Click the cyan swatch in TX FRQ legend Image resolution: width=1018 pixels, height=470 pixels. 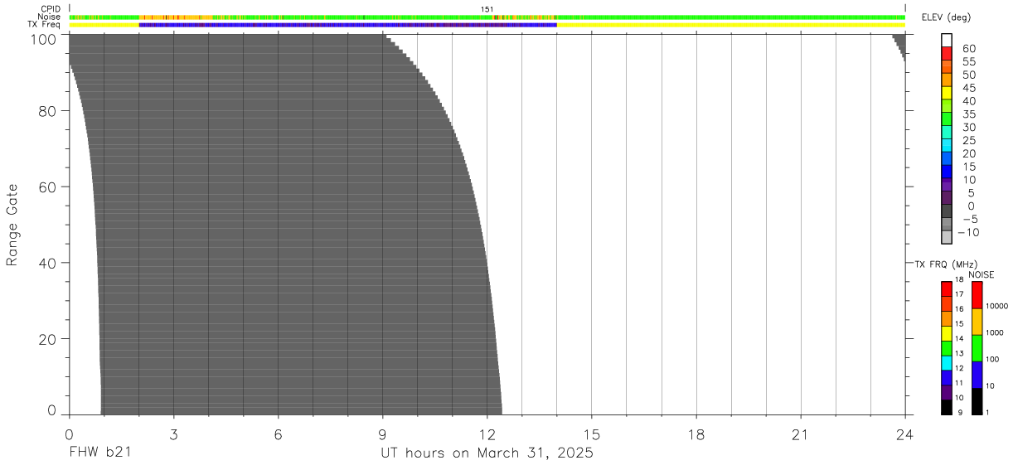947,363
